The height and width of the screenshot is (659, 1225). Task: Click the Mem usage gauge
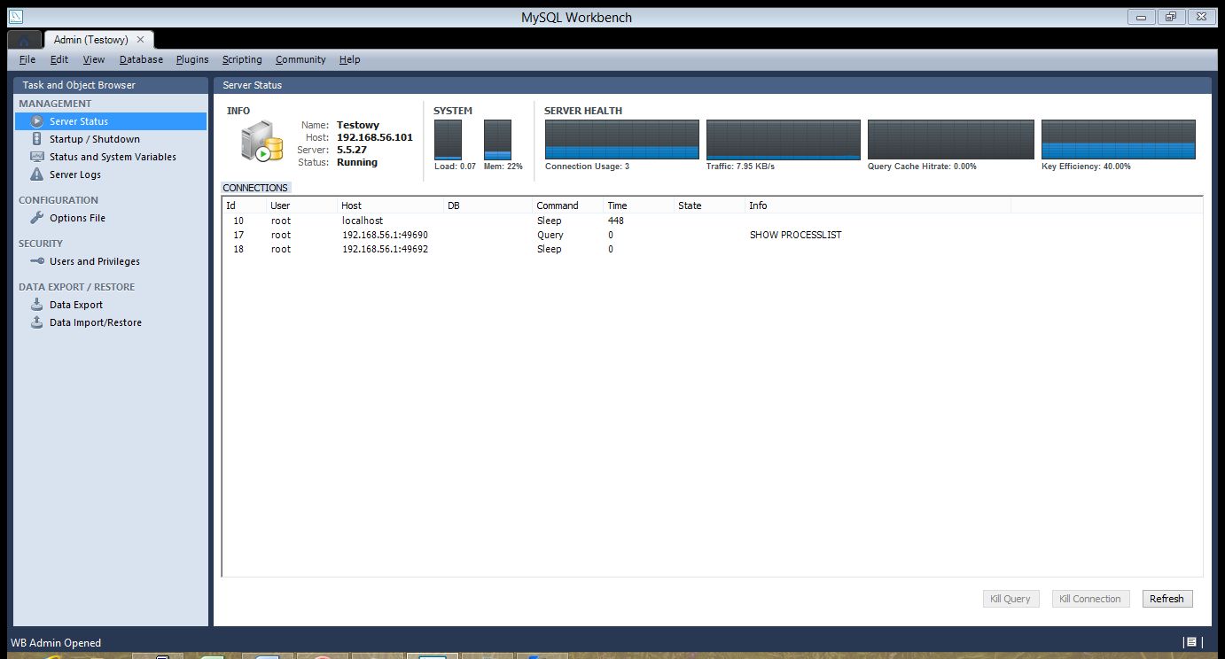(x=497, y=140)
